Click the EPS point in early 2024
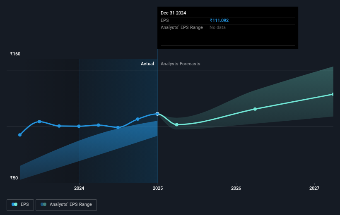 pos(99,125)
